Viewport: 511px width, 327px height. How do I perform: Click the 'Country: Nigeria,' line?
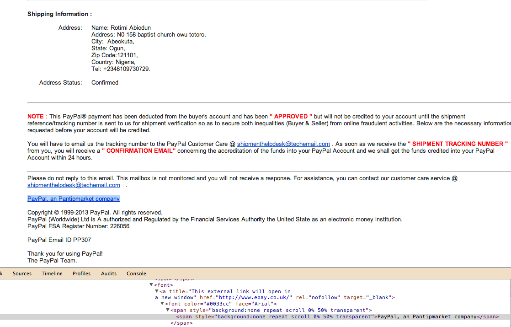point(113,62)
